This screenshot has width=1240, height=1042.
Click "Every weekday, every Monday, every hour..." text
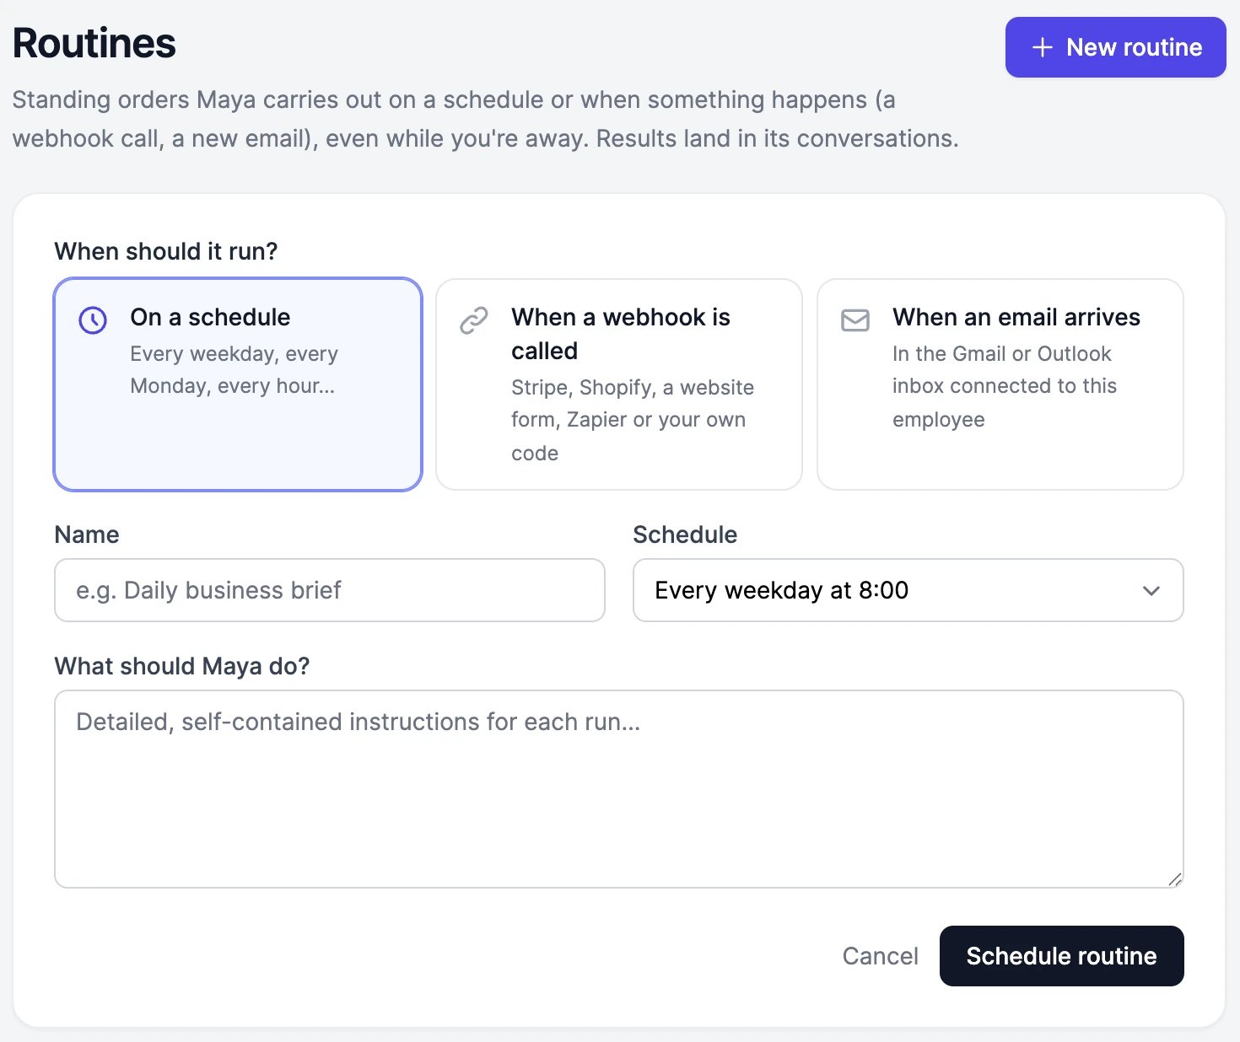235,370
